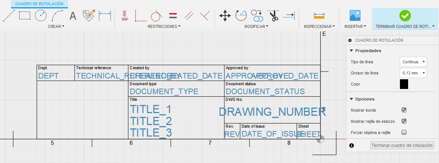Select the Text tool
439x163 pixels.
click(73, 16)
